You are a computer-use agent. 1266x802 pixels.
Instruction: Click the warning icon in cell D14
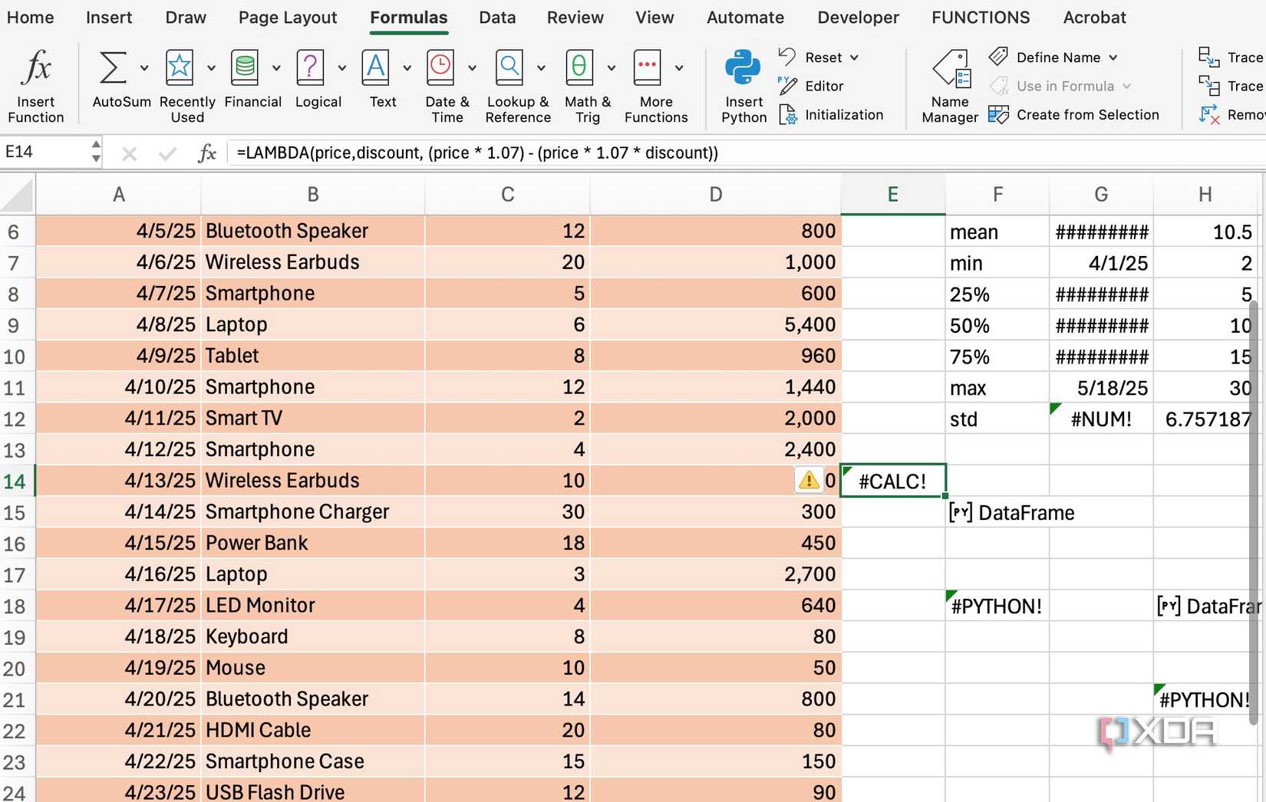[x=808, y=481]
